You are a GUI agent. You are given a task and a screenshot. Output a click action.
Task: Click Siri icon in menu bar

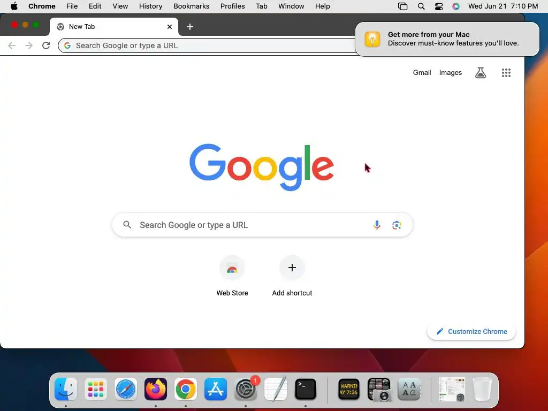(x=456, y=6)
